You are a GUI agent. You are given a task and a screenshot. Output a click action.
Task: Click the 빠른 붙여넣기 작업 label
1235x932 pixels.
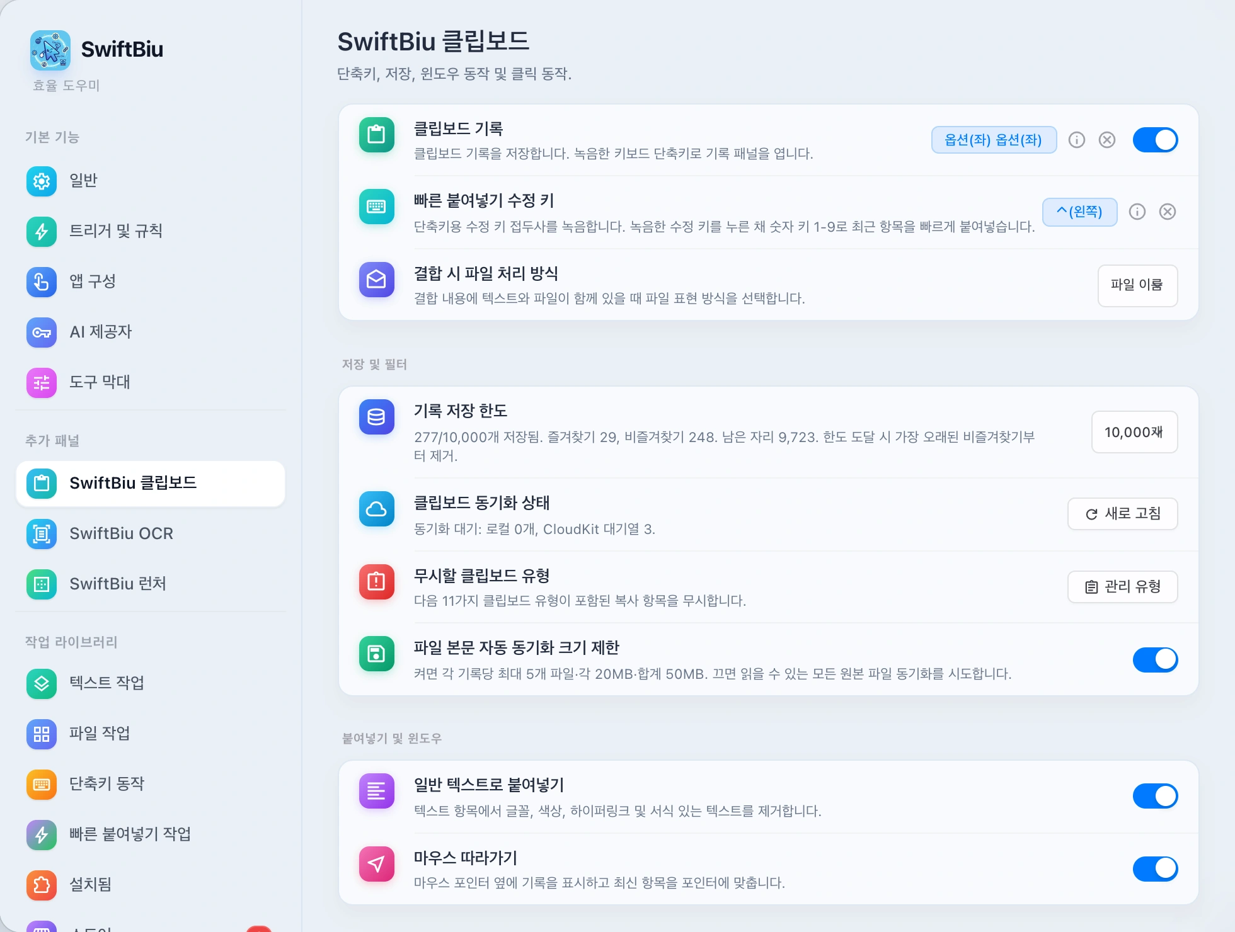click(x=130, y=834)
